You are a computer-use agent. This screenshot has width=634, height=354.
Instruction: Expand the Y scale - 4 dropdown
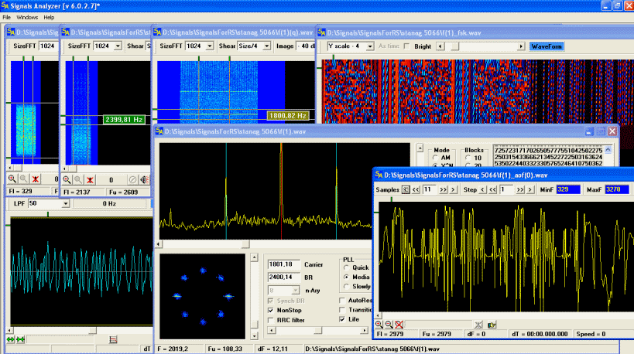tap(368, 46)
